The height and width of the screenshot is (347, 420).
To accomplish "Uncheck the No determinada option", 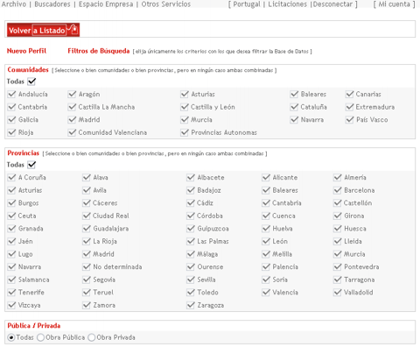I will (87, 266).
